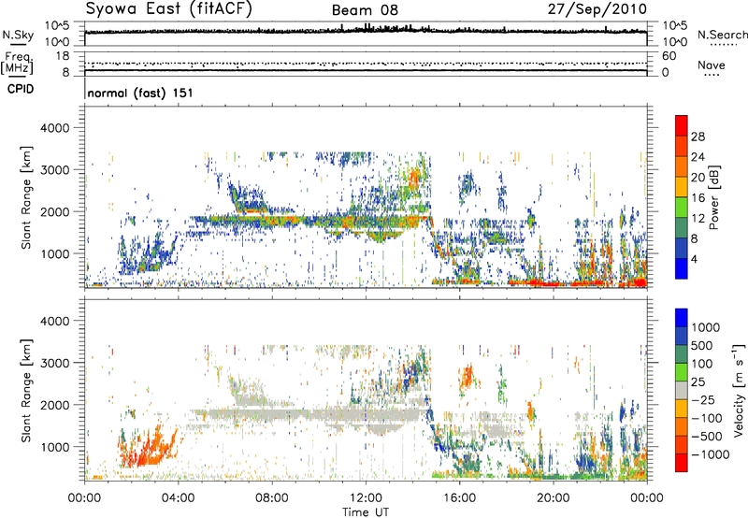748x518 pixels.
Task: Click the light green 12–16 dB power swatch
Action: [x=682, y=208]
